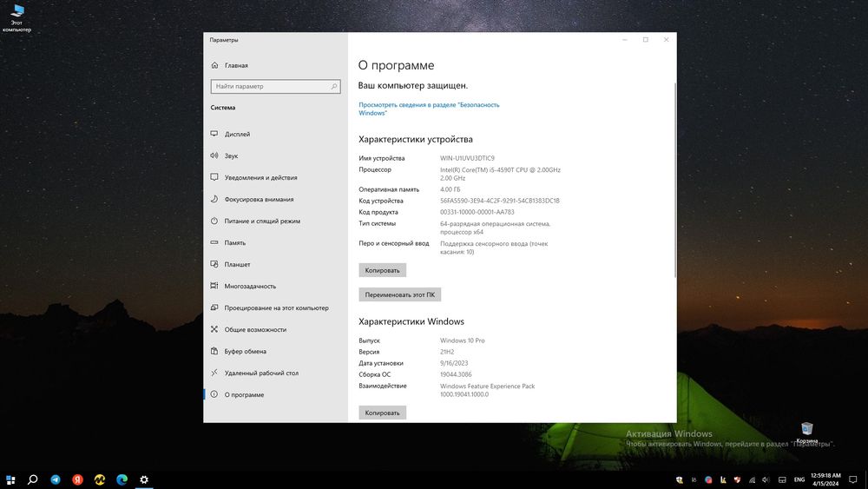Open Windows Security white shield tray icon
Viewport: 868px width, 489px height.
(680, 479)
